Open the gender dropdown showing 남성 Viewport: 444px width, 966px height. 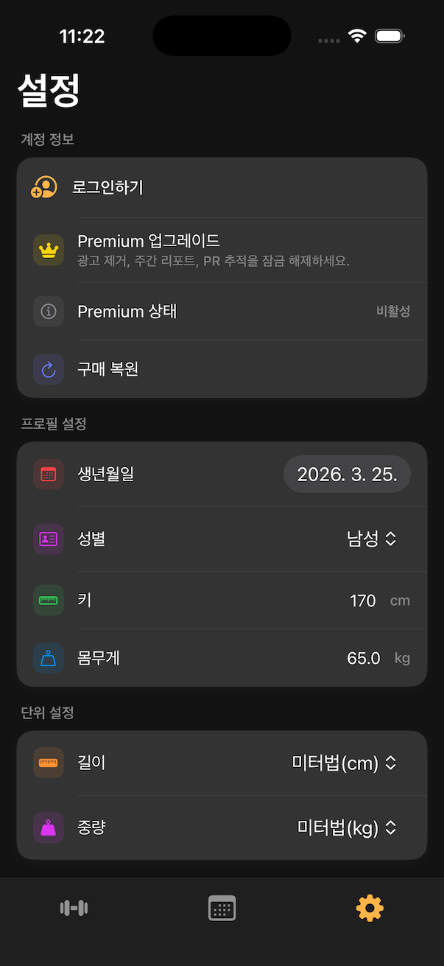(x=372, y=539)
